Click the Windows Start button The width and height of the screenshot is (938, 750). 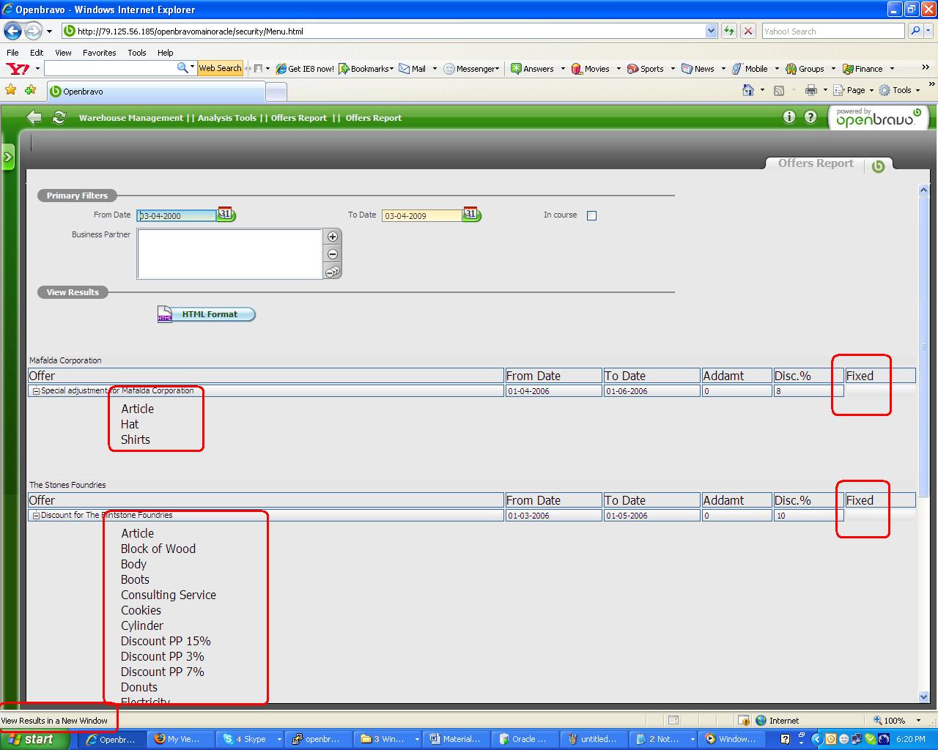[x=32, y=739]
